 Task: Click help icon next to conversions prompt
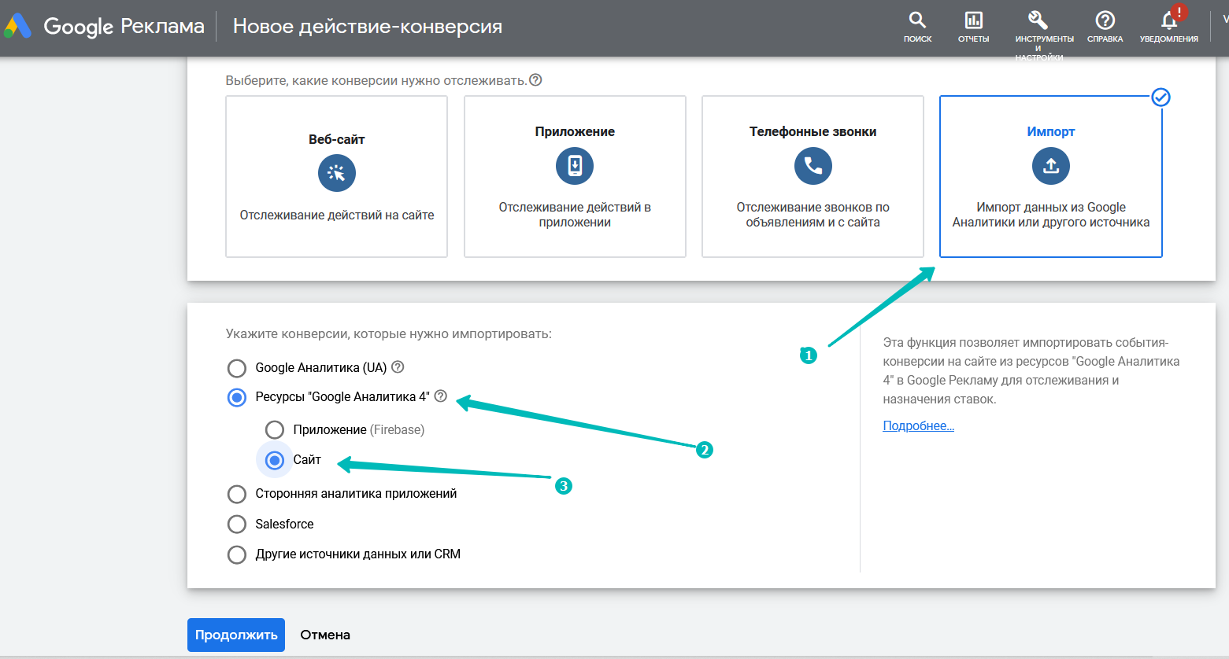[535, 80]
